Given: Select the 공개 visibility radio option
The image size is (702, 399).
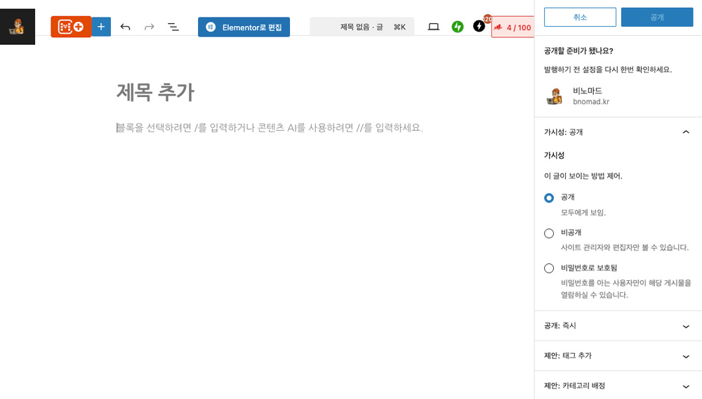Looking at the screenshot, I should 549,197.
